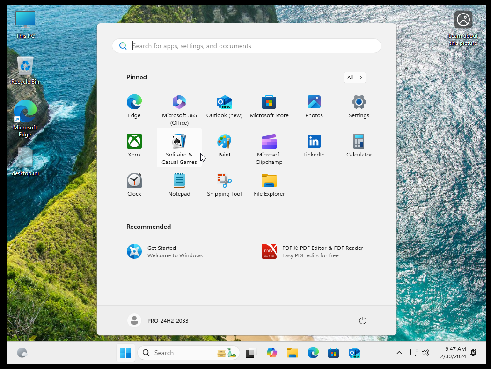Click the Pinned section heading
491x369 pixels.
(137, 77)
